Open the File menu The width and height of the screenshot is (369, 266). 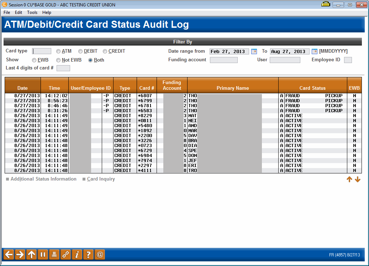pyautogui.click(x=7, y=12)
